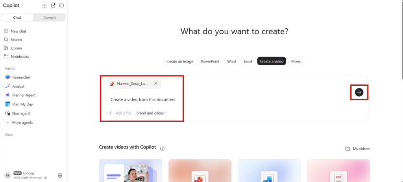Open the apps grid launcher icon
The image size is (403, 182).
tap(44, 6)
